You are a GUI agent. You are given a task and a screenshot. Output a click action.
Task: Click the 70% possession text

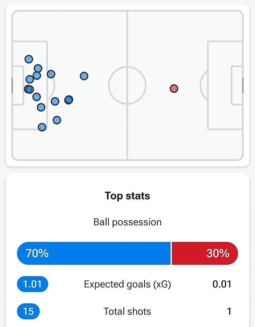(37, 253)
